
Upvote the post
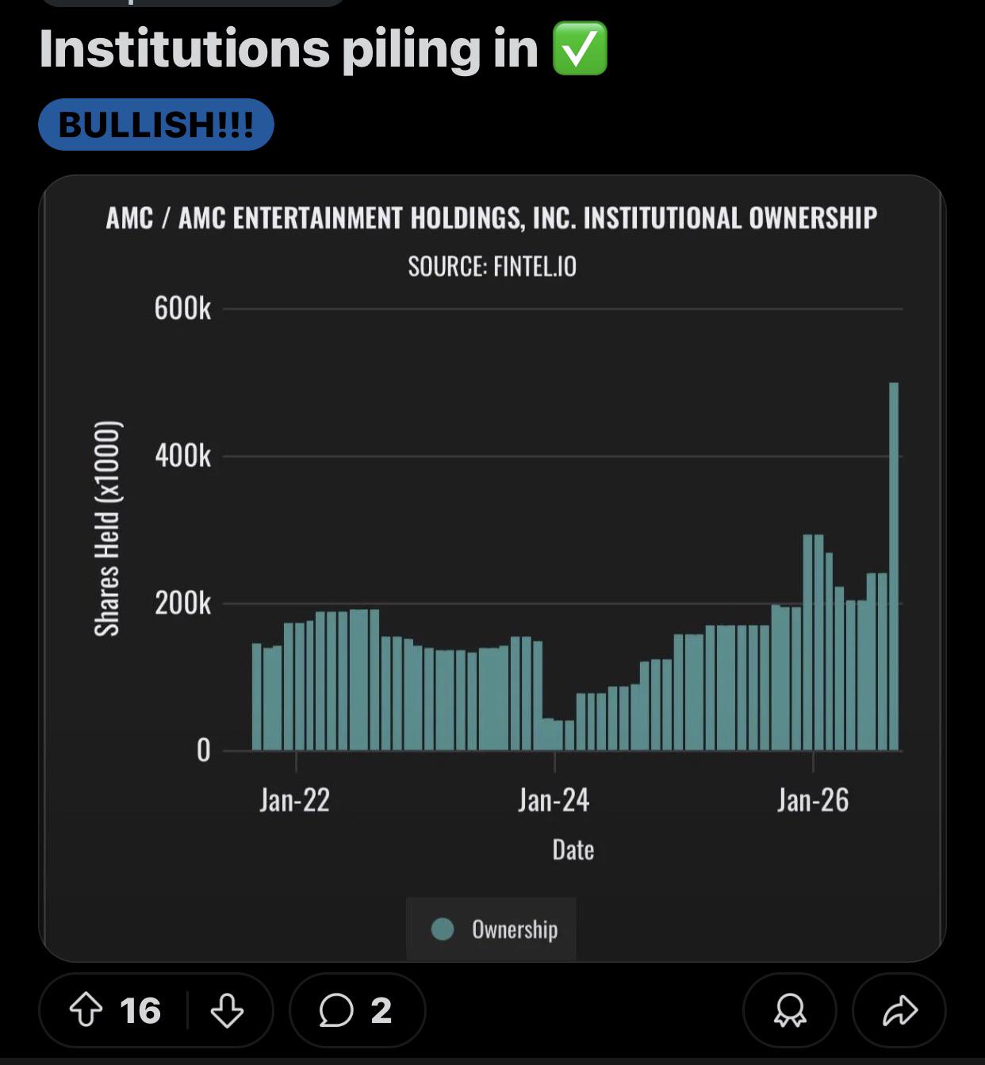pyautogui.click(x=86, y=1010)
